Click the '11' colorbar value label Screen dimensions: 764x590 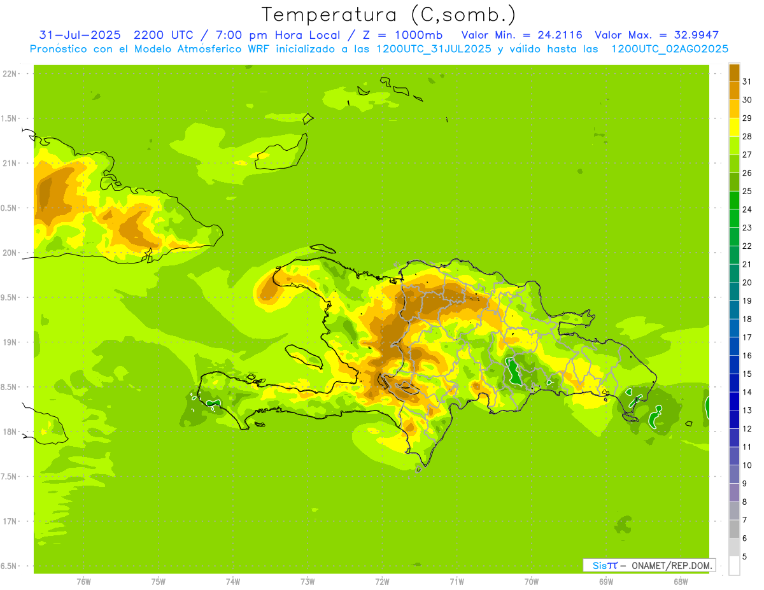click(747, 447)
